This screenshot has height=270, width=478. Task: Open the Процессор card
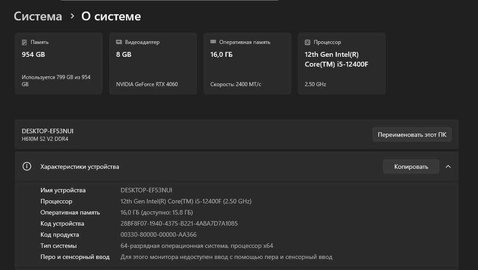342,63
